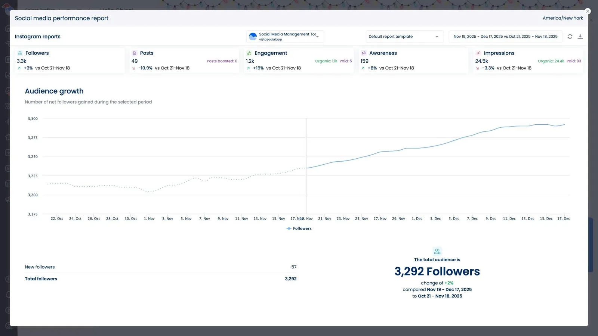Screen dimensions: 598x336
Task: Toggle the Followers series in the chart legend
Action: [x=299, y=228]
